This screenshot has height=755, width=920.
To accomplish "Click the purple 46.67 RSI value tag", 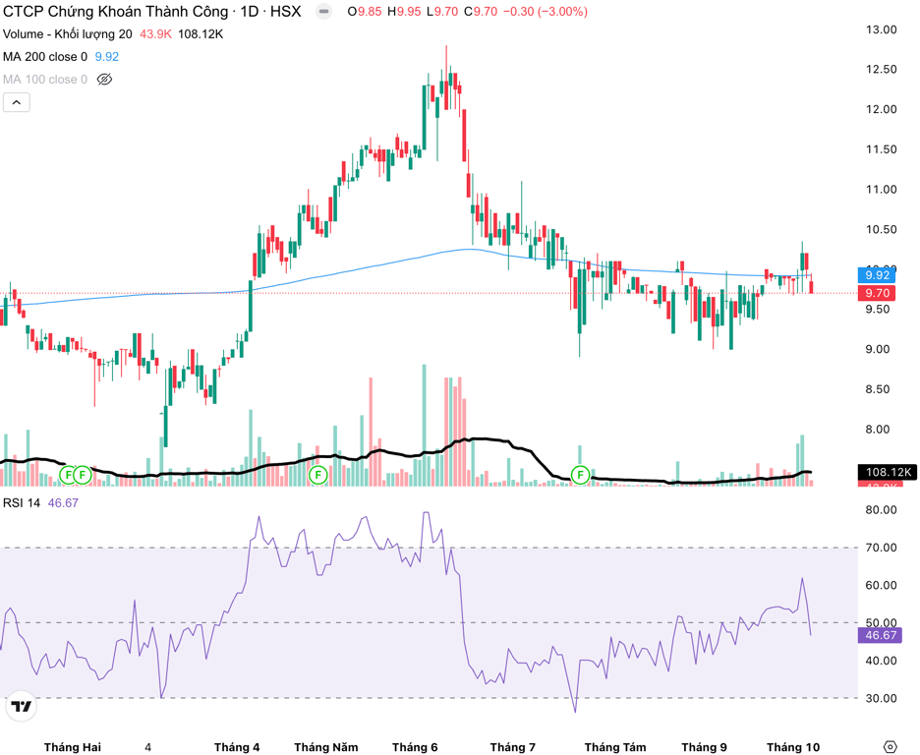I will [x=880, y=635].
